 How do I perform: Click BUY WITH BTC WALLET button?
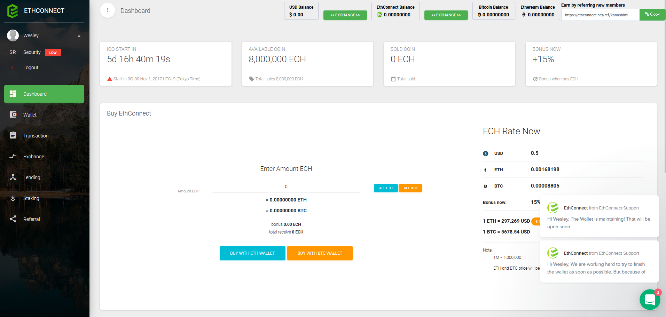pos(320,253)
